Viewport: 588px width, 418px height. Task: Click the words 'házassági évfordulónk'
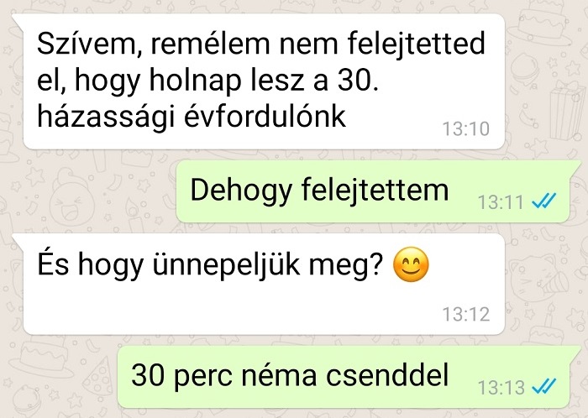[x=192, y=117]
